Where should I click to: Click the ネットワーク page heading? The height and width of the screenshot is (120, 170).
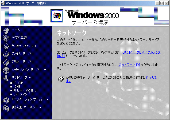72,33
